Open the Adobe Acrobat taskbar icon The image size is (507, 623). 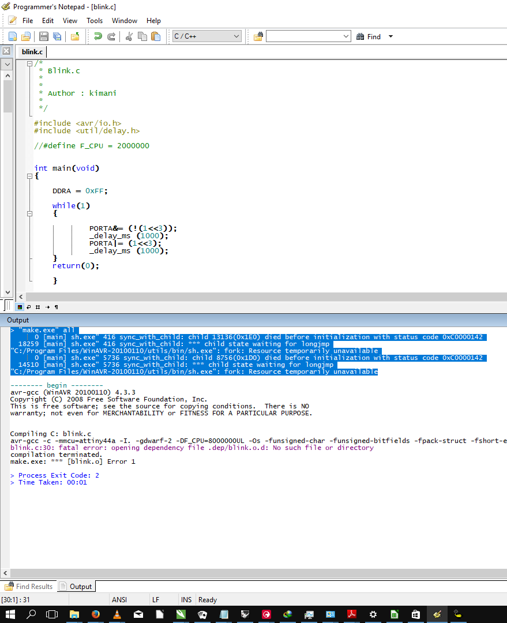(x=352, y=614)
